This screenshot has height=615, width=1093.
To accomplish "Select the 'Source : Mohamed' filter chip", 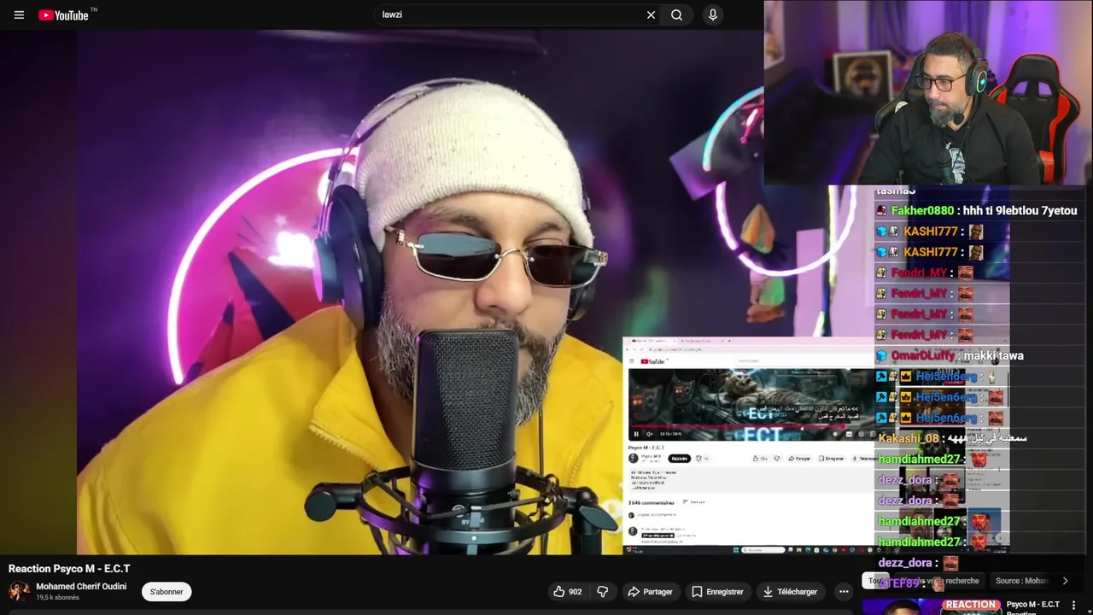I will click(1022, 581).
